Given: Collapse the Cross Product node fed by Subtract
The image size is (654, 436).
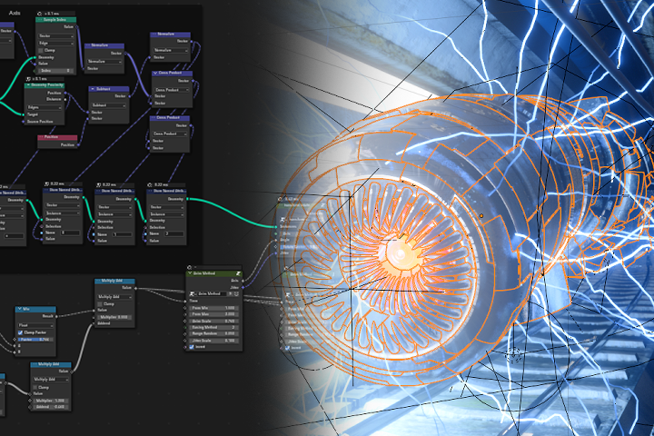Looking at the screenshot, I should click(155, 73).
